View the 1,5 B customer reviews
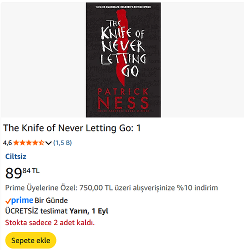The height and width of the screenshot is (250, 244). pos(62,143)
